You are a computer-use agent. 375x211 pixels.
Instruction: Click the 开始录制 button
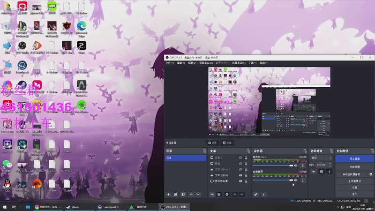pos(354,167)
